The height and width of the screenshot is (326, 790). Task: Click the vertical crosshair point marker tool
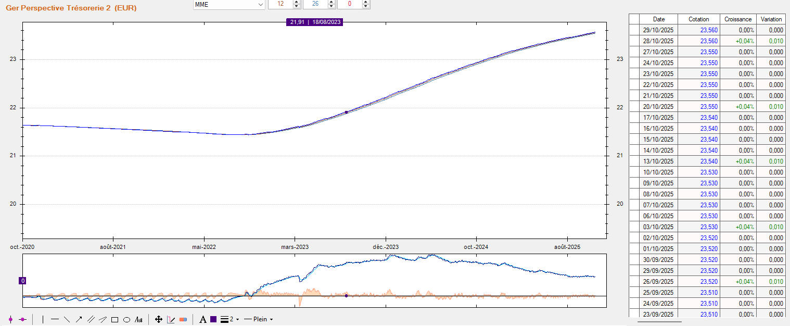[10, 319]
